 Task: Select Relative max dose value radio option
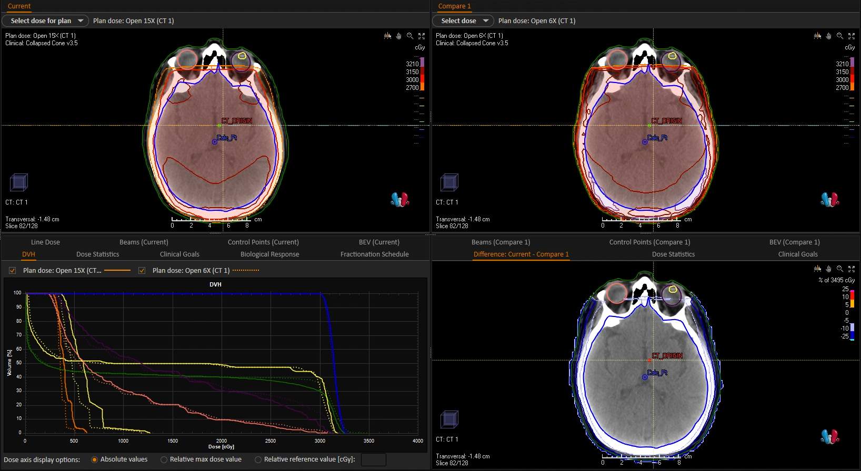pyautogui.click(x=164, y=459)
